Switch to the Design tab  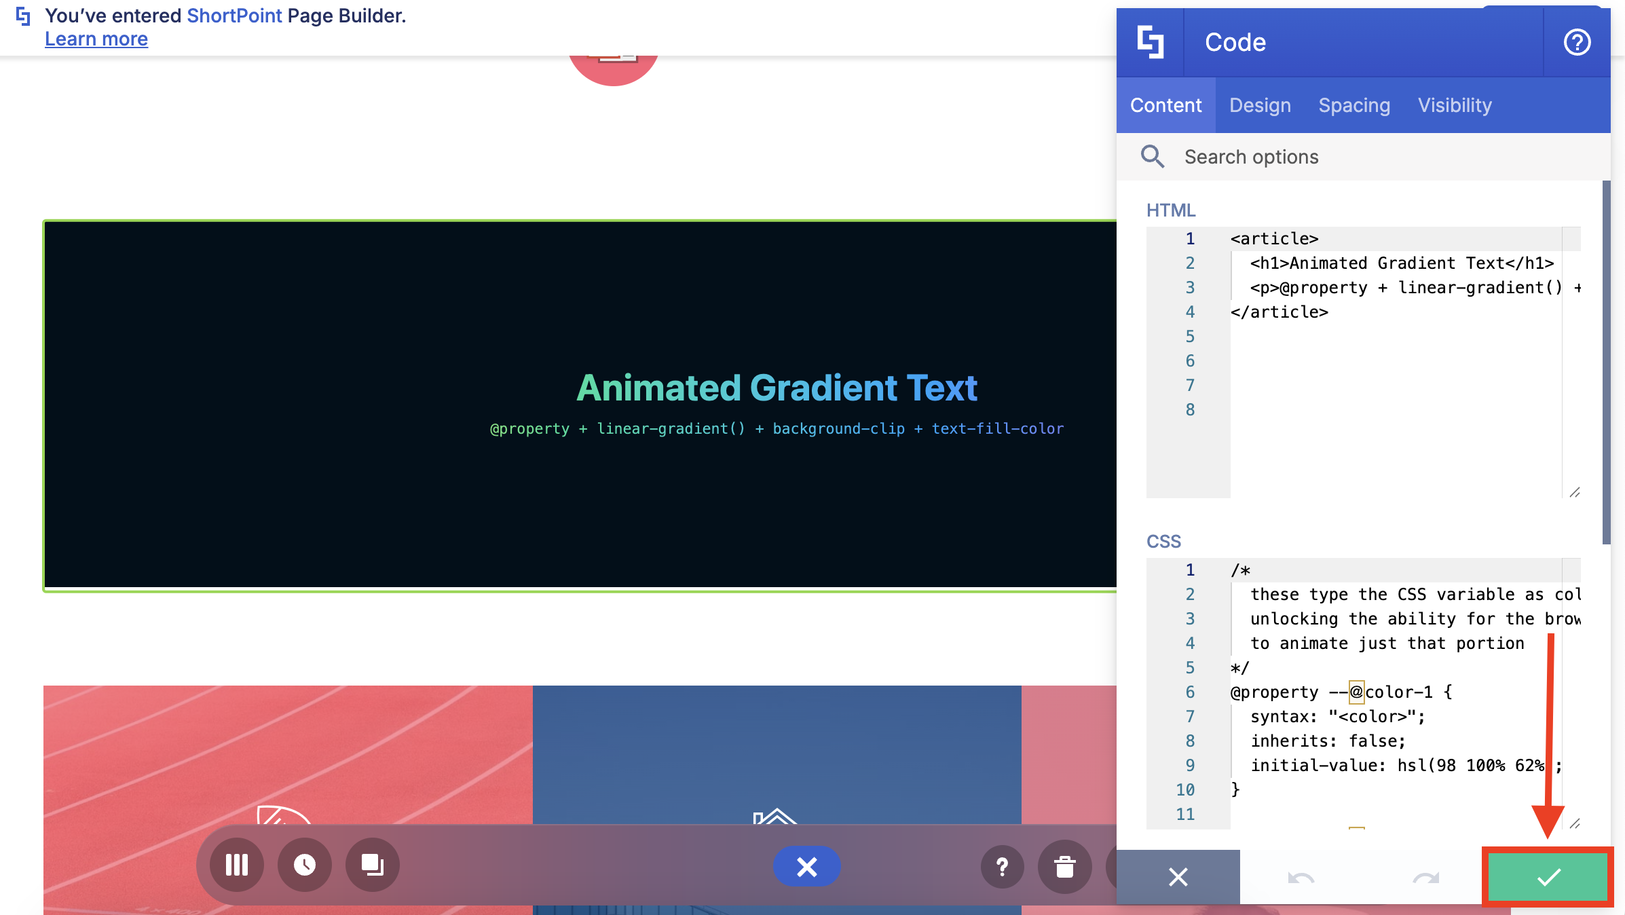click(x=1260, y=105)
